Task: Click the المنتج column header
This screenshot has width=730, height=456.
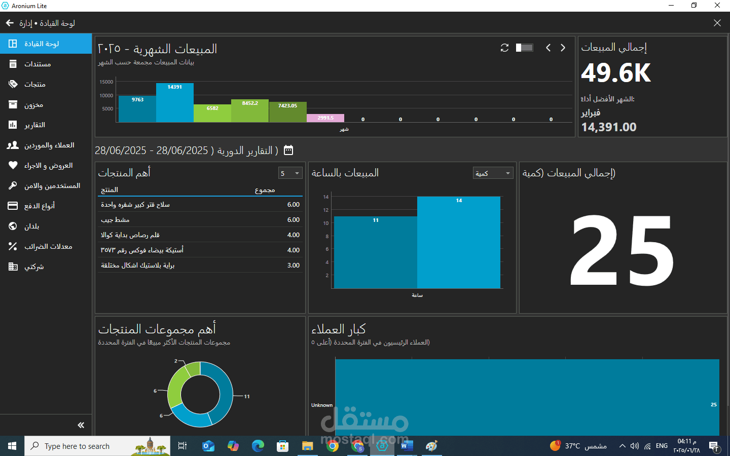Action: coord(109,189)
